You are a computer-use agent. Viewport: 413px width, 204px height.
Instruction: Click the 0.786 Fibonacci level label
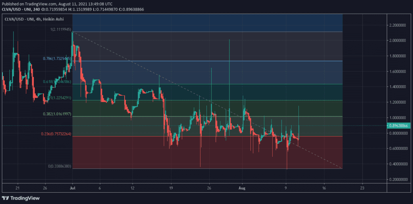click(x=57, y=59)
